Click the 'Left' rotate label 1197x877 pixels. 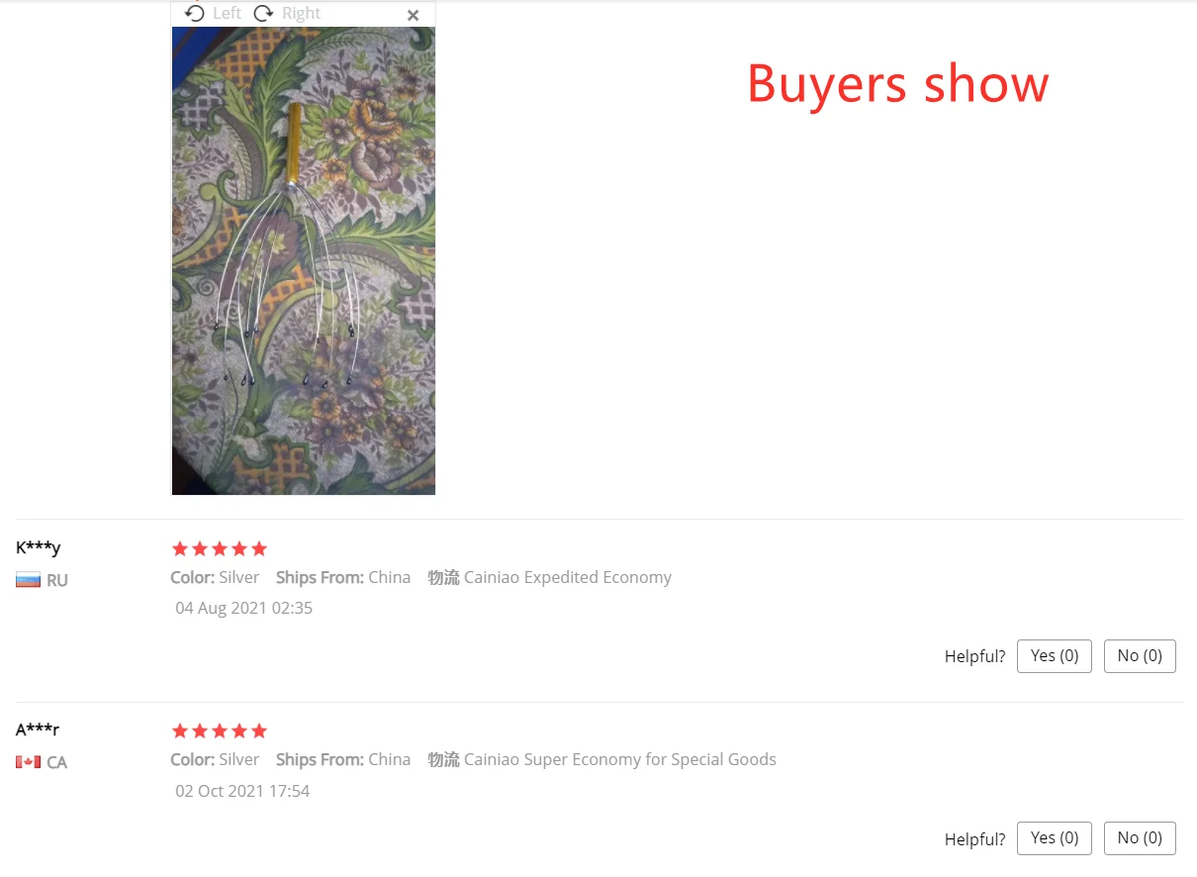(x=227, y=13)
